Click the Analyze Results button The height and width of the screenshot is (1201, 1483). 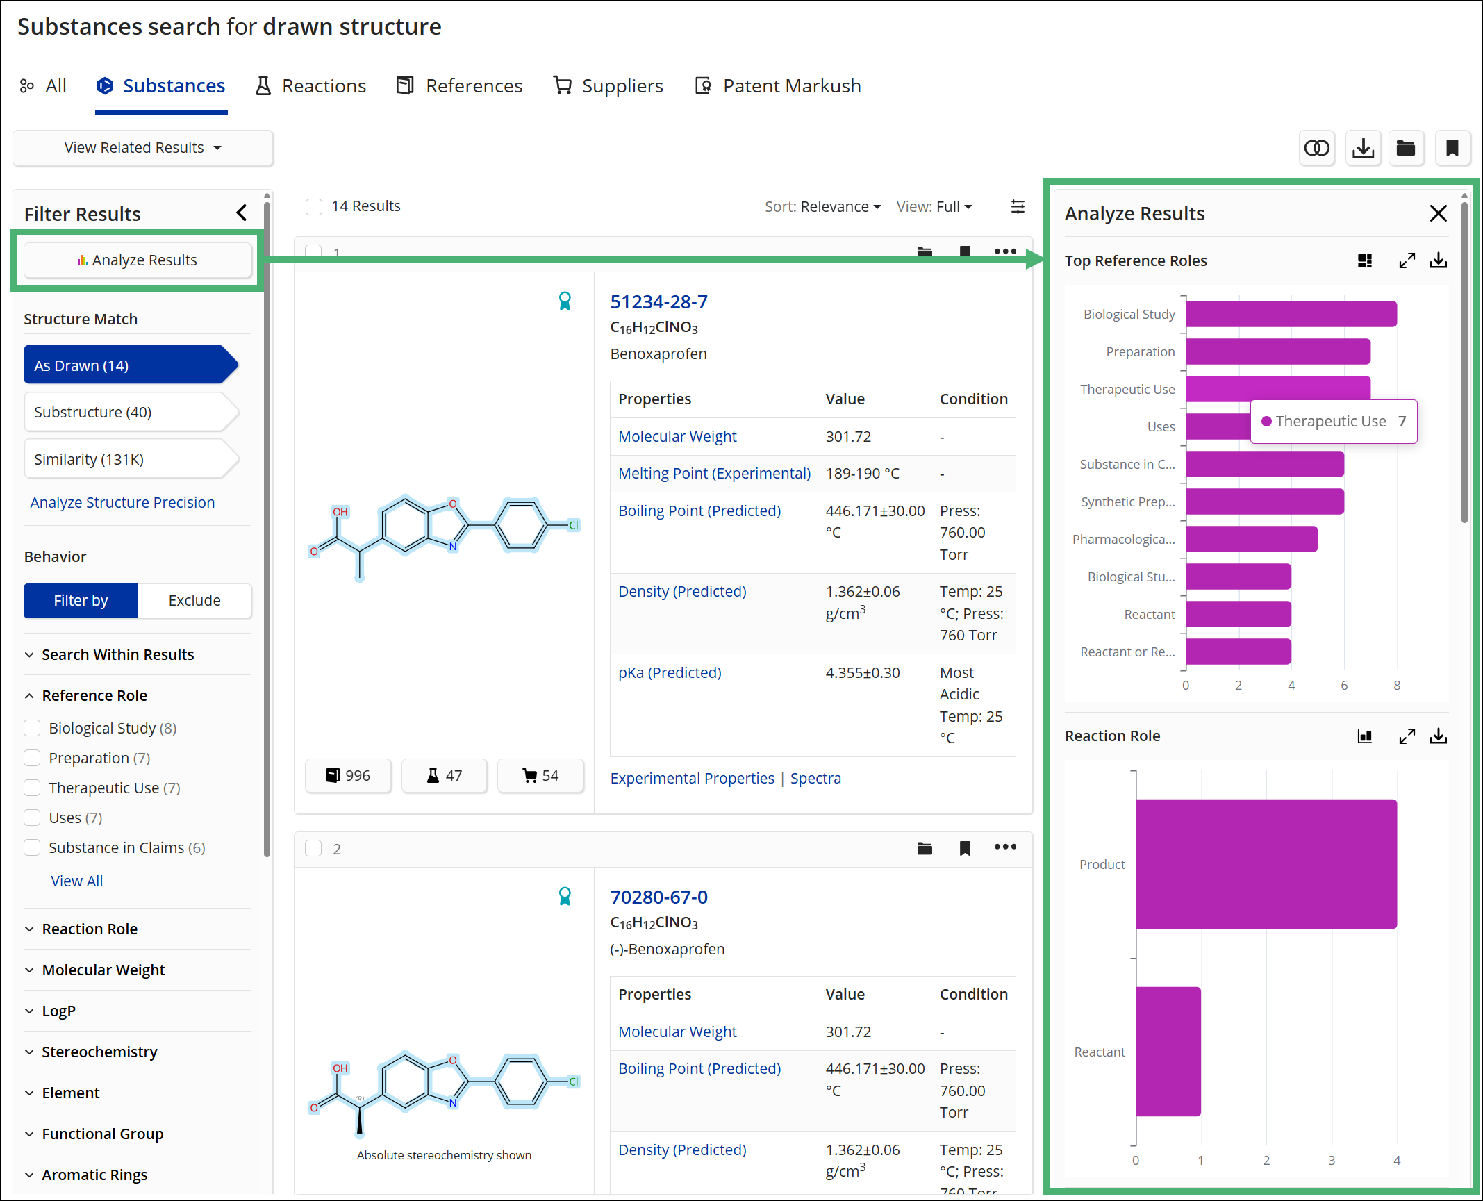138,260
